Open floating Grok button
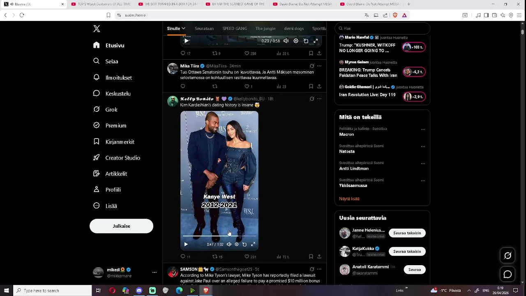The image size is (526, 296). (x=508, y=256)
